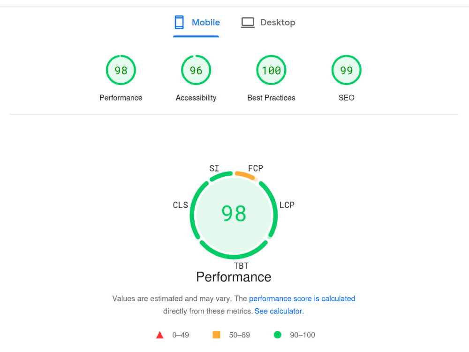Open the 'performance score is calculated' link
Screen dimensions: 469x352
point(302,298)
